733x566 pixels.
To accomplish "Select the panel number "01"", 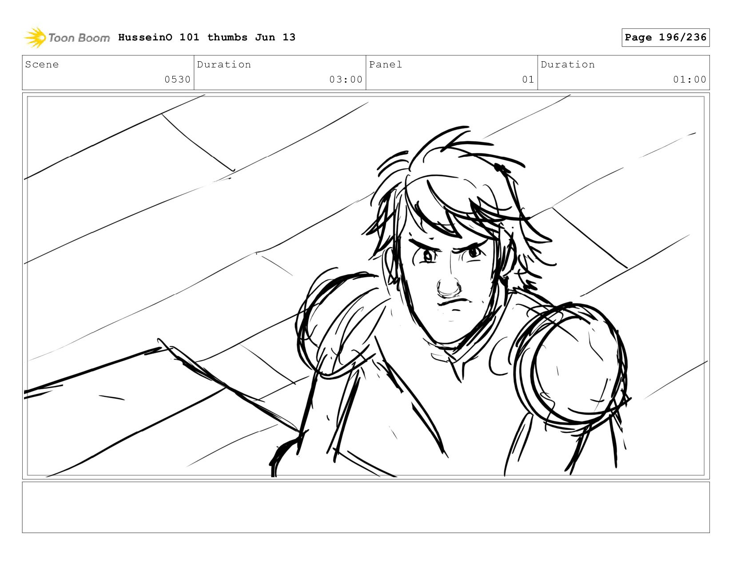I will 528,79.
